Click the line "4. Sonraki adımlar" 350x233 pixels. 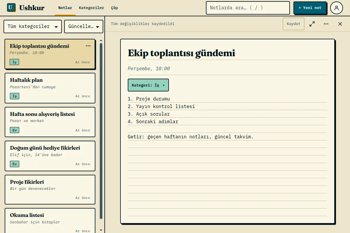pos(153,121)
